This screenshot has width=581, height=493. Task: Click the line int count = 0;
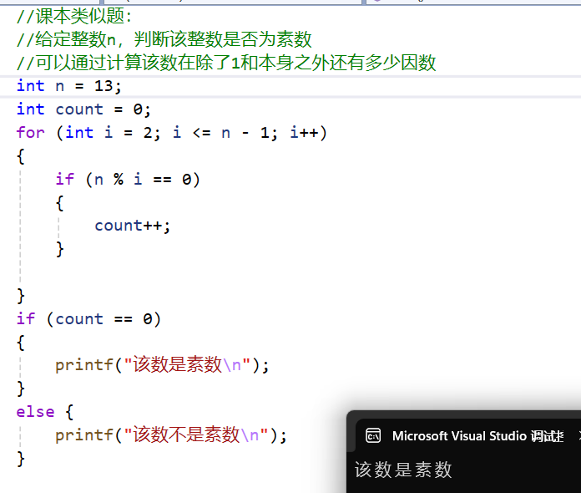click(83, 109)
